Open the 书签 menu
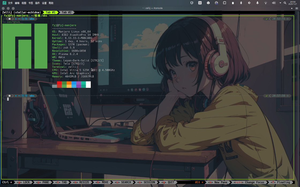 [x=31, y=3]
